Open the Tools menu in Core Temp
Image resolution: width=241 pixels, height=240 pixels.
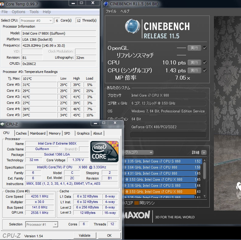click(x=34, y=12)
